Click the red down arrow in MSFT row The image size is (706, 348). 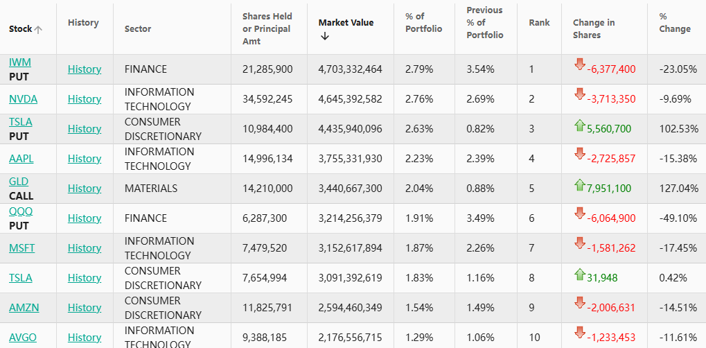(580, 244)
